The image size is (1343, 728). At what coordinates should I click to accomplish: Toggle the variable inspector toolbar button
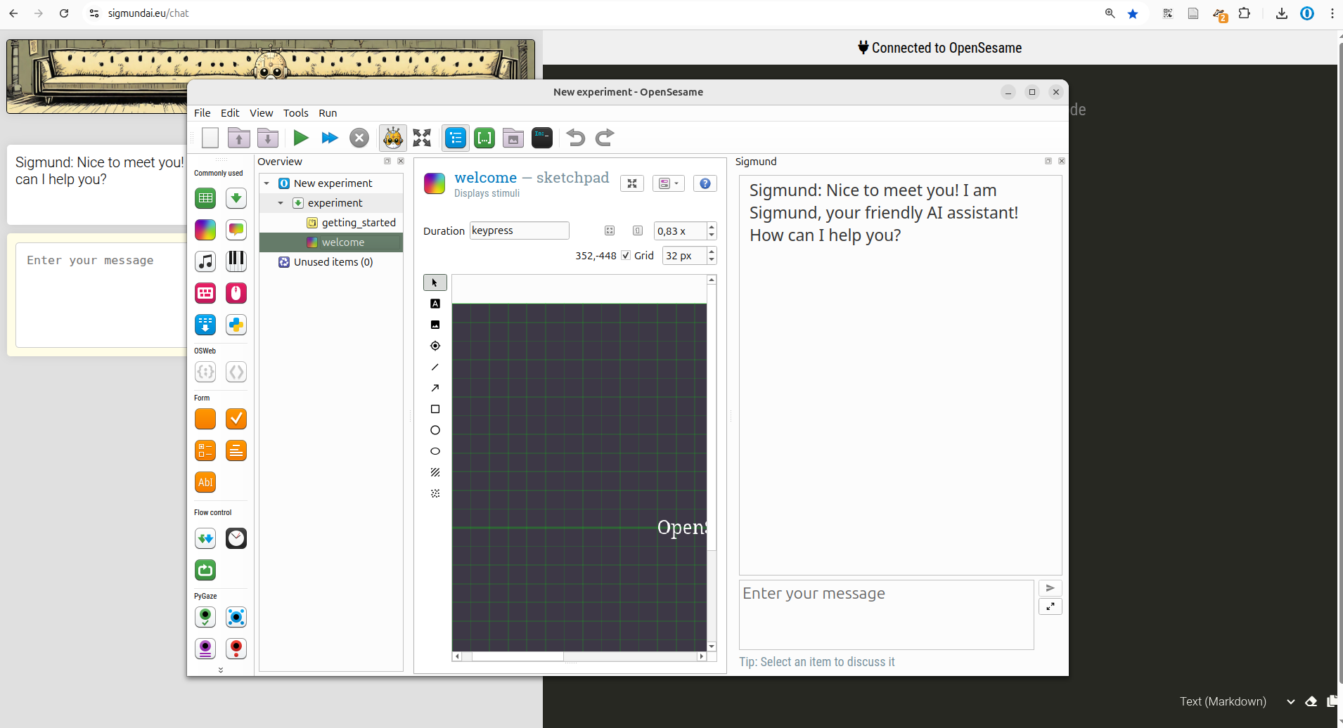(x=484, y=137)
